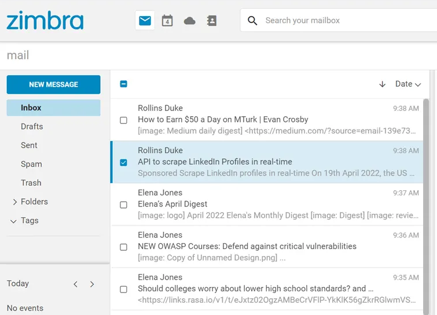
Task: Collapse the Tags section
Action: [13, 221]
